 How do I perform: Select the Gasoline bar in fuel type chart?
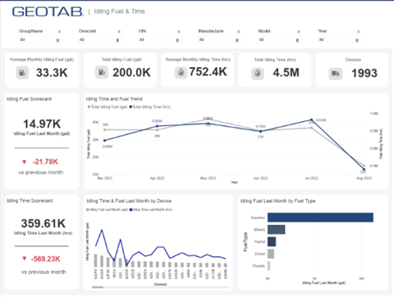[x=320, y=218]
